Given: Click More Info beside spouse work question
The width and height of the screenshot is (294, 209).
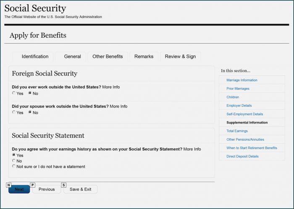Looking at the screenshot, I should [x=118, y=106].
